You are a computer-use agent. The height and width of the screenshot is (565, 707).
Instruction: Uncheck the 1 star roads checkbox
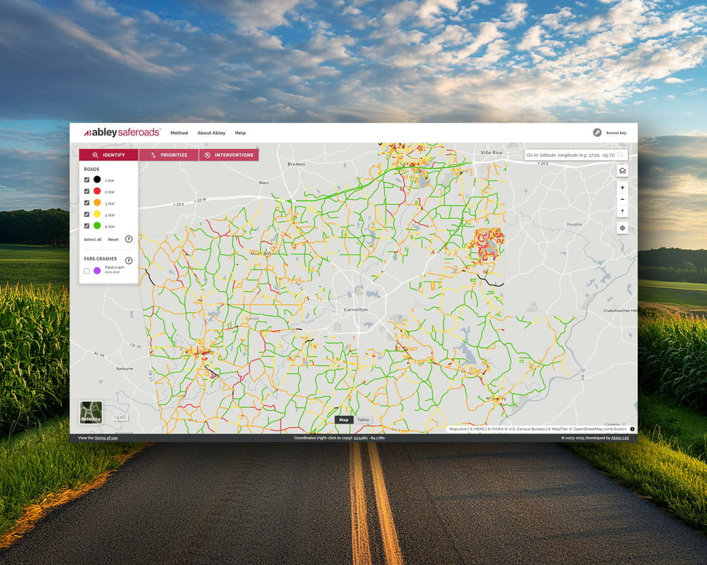click(x=86, y=179)
